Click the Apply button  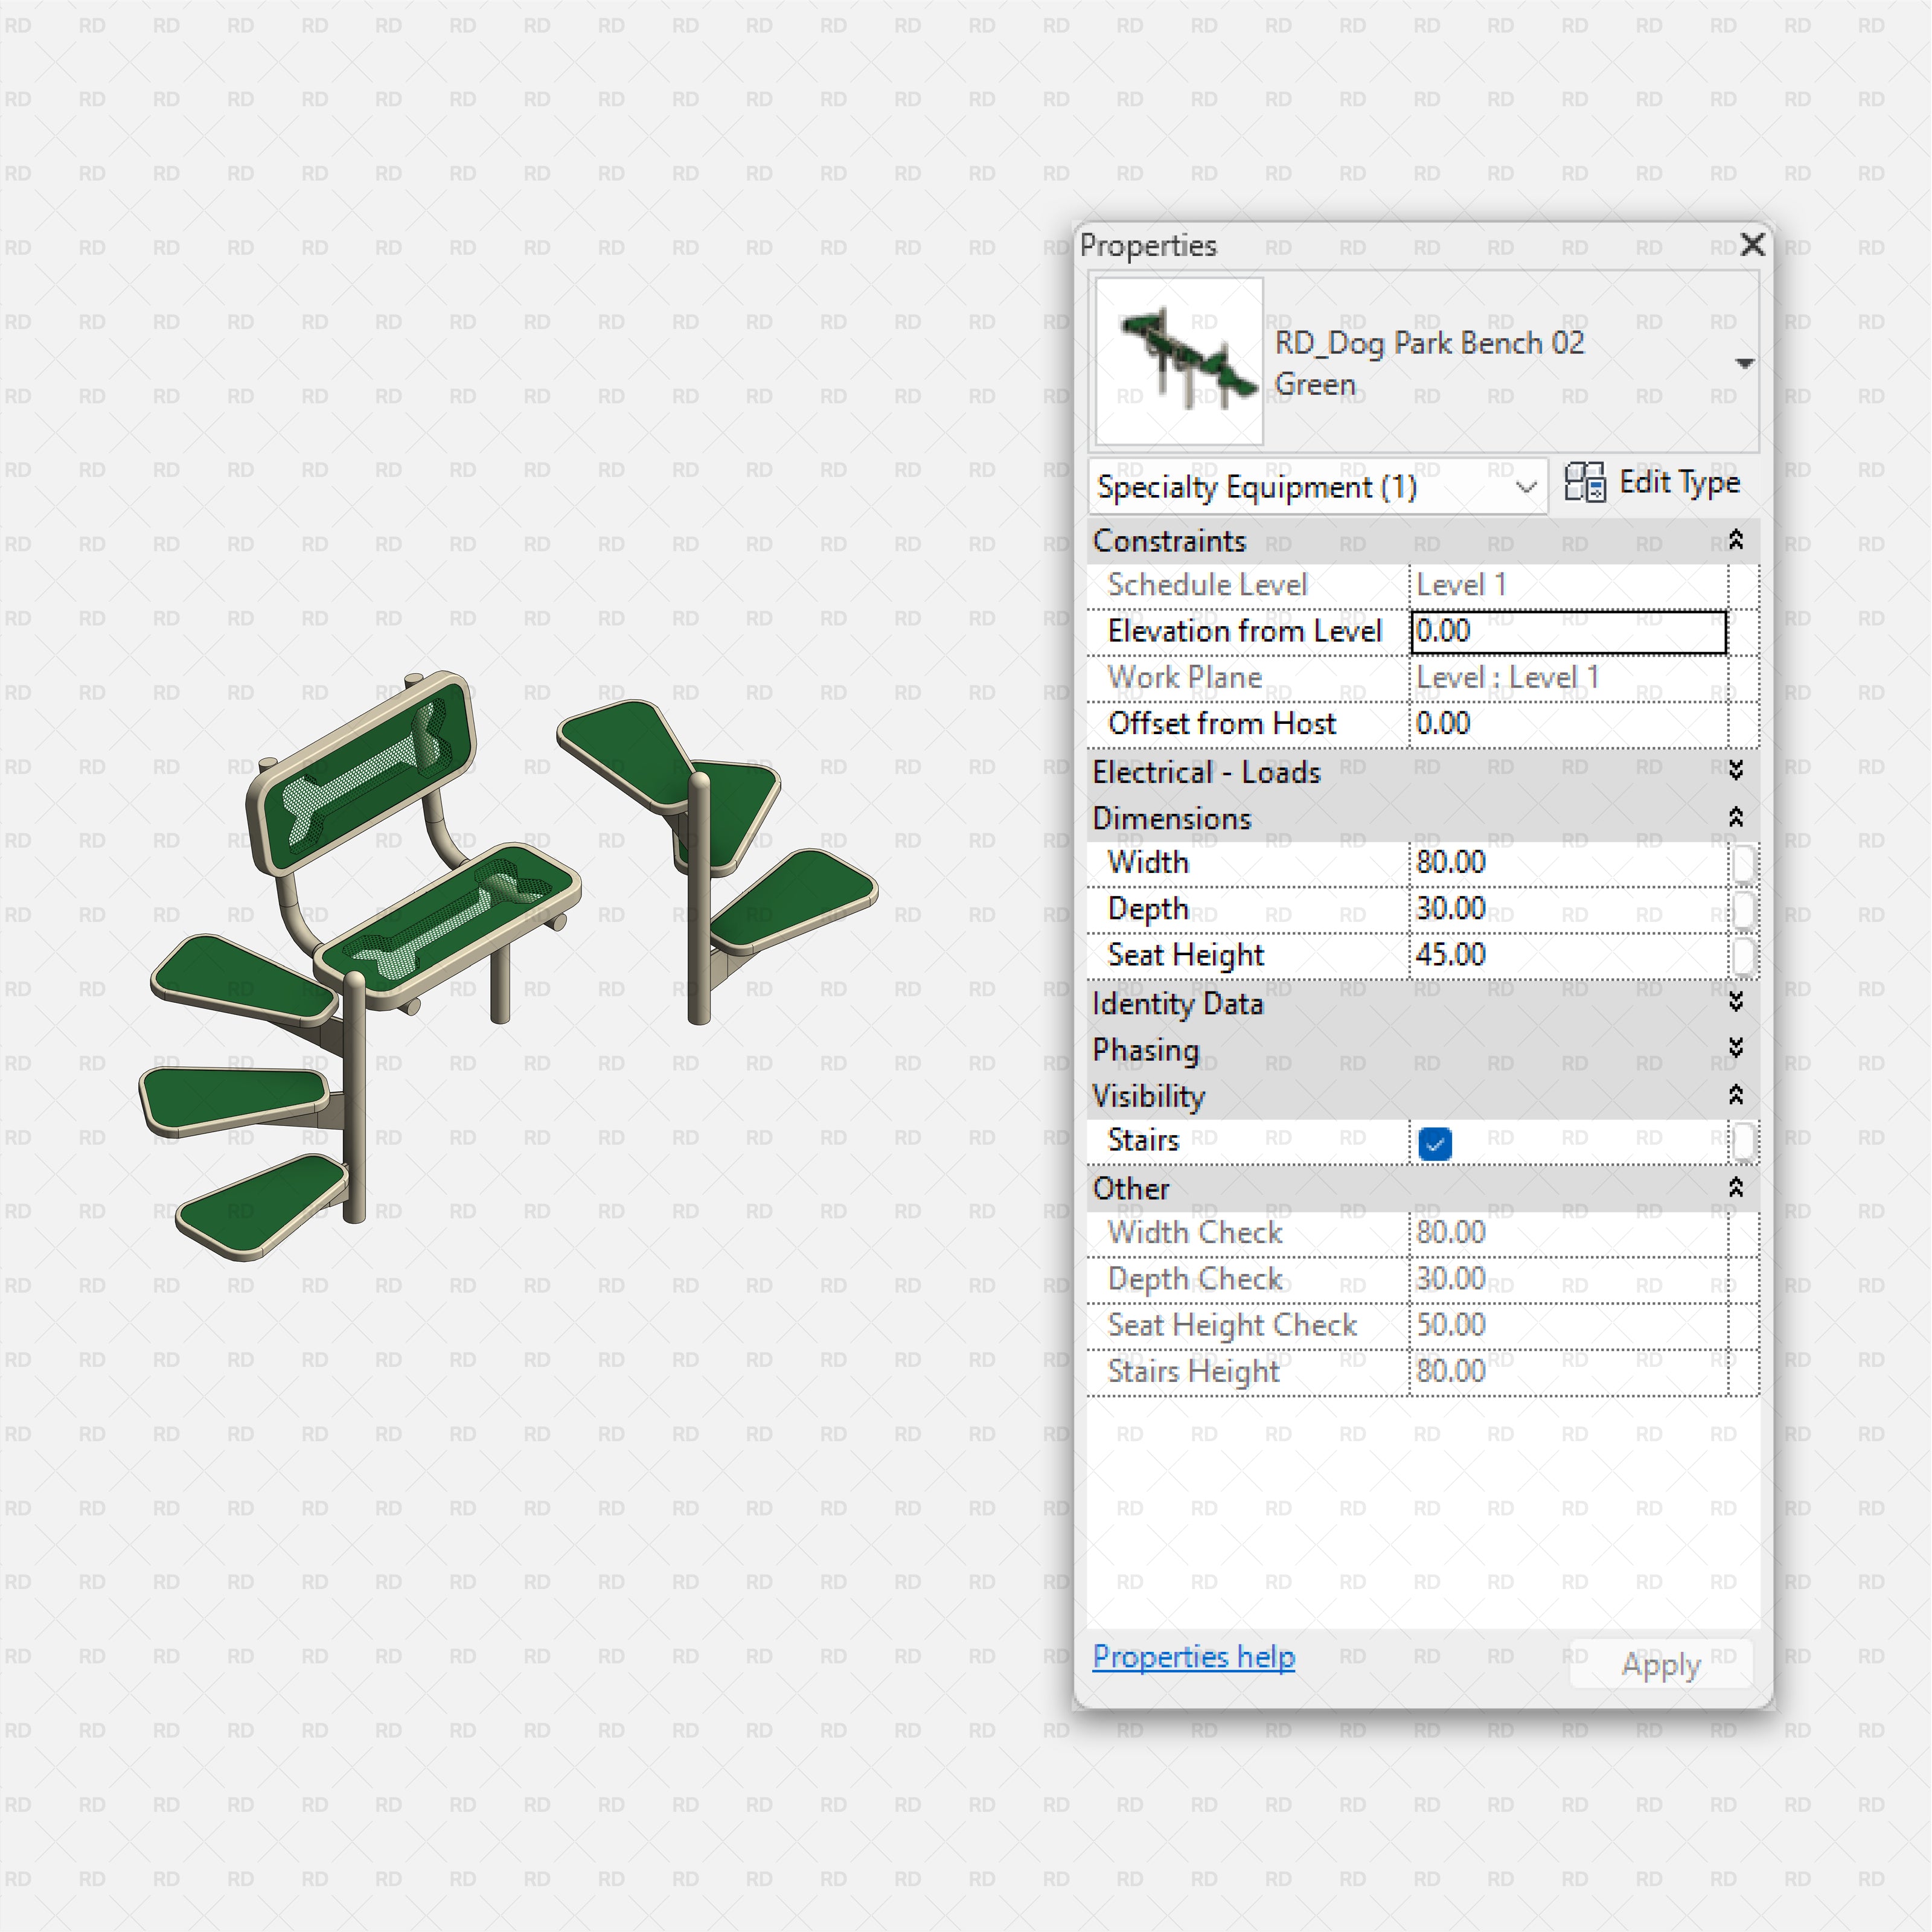[1661, 1664]
